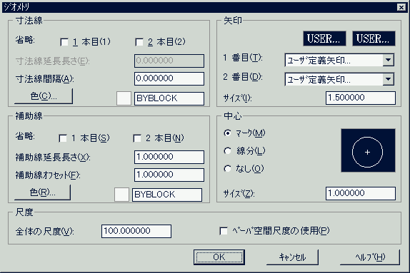
Task: Click the 寸法線 色(C)... button
Action: [x=44, y=96]
